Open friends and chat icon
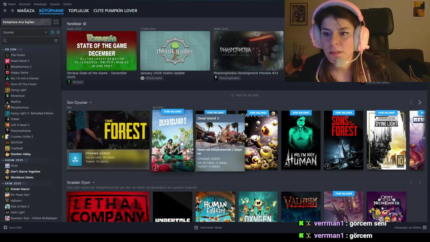 coord(425,228)
